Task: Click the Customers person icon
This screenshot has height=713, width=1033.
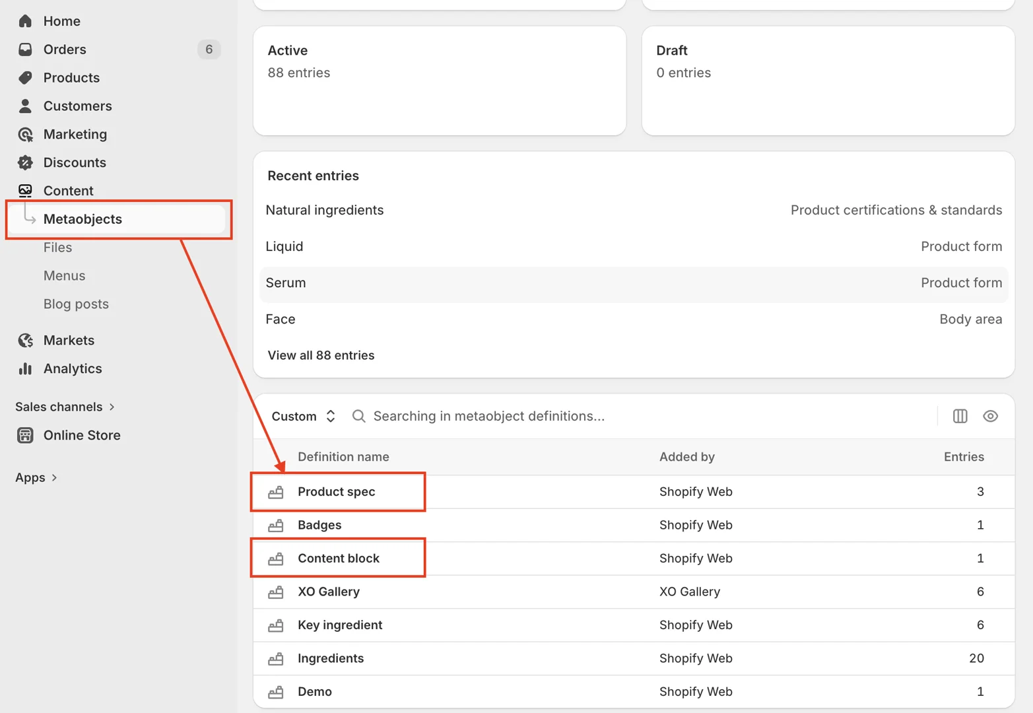Action: 25,106
